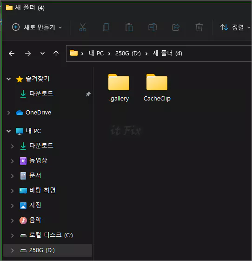Open chevron after 내 PC in breadcrumb
The image size is (252, 261).
tap(109, 54)
